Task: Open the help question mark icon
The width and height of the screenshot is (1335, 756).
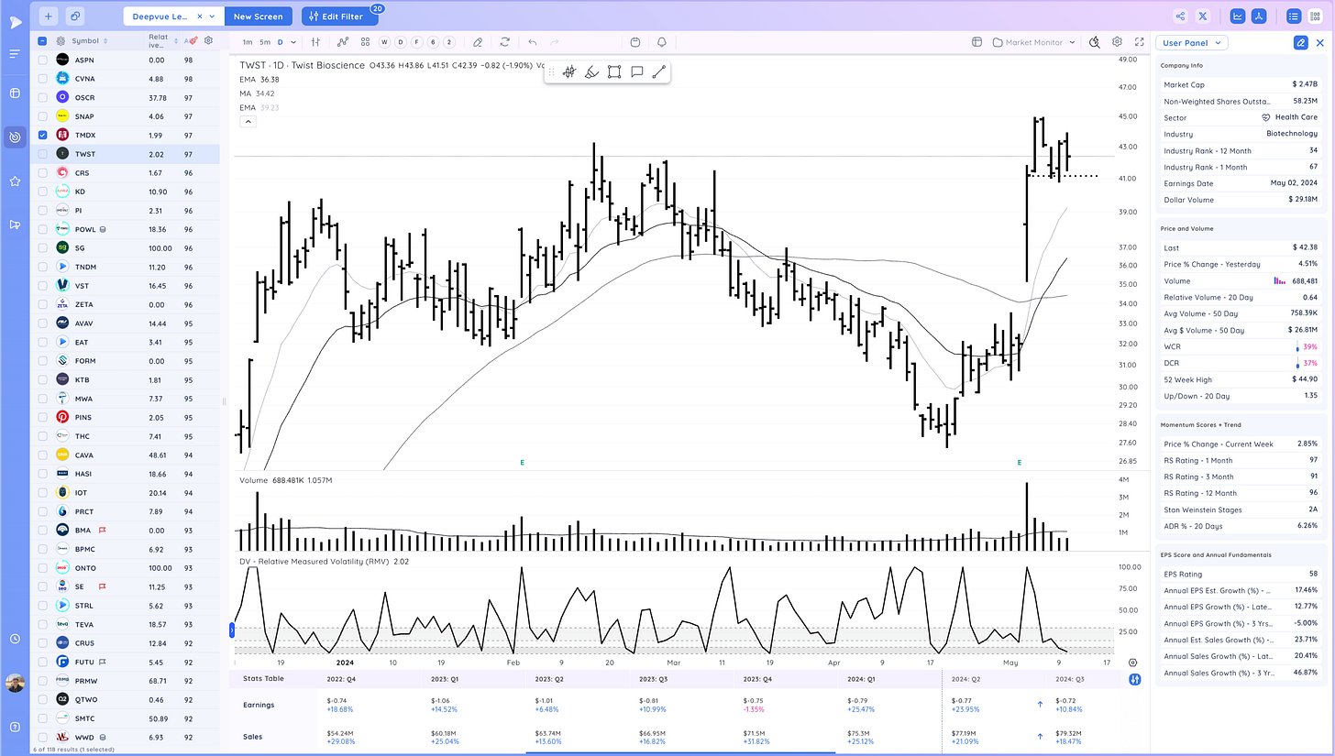Action: pyautogui.click(x=15, y=727)
